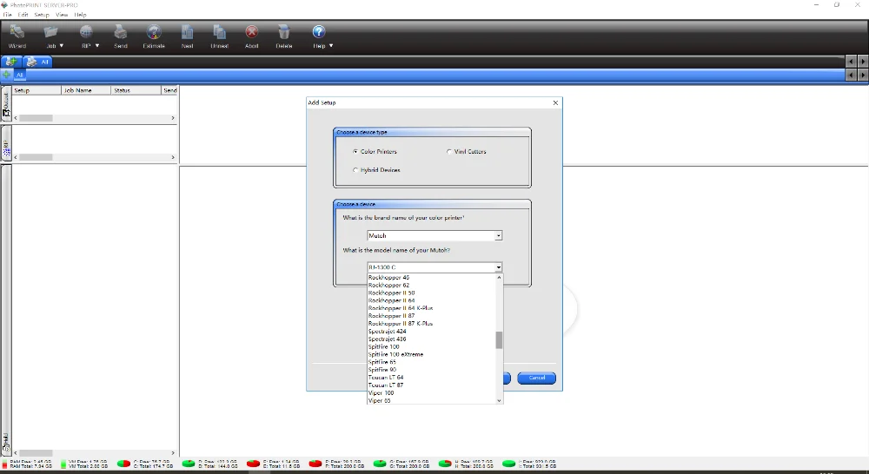This screenshot has width=869, height=474.
Task: Select the All filter tab in blue bar
Action: pyautogui.click(x=19, y=75)
